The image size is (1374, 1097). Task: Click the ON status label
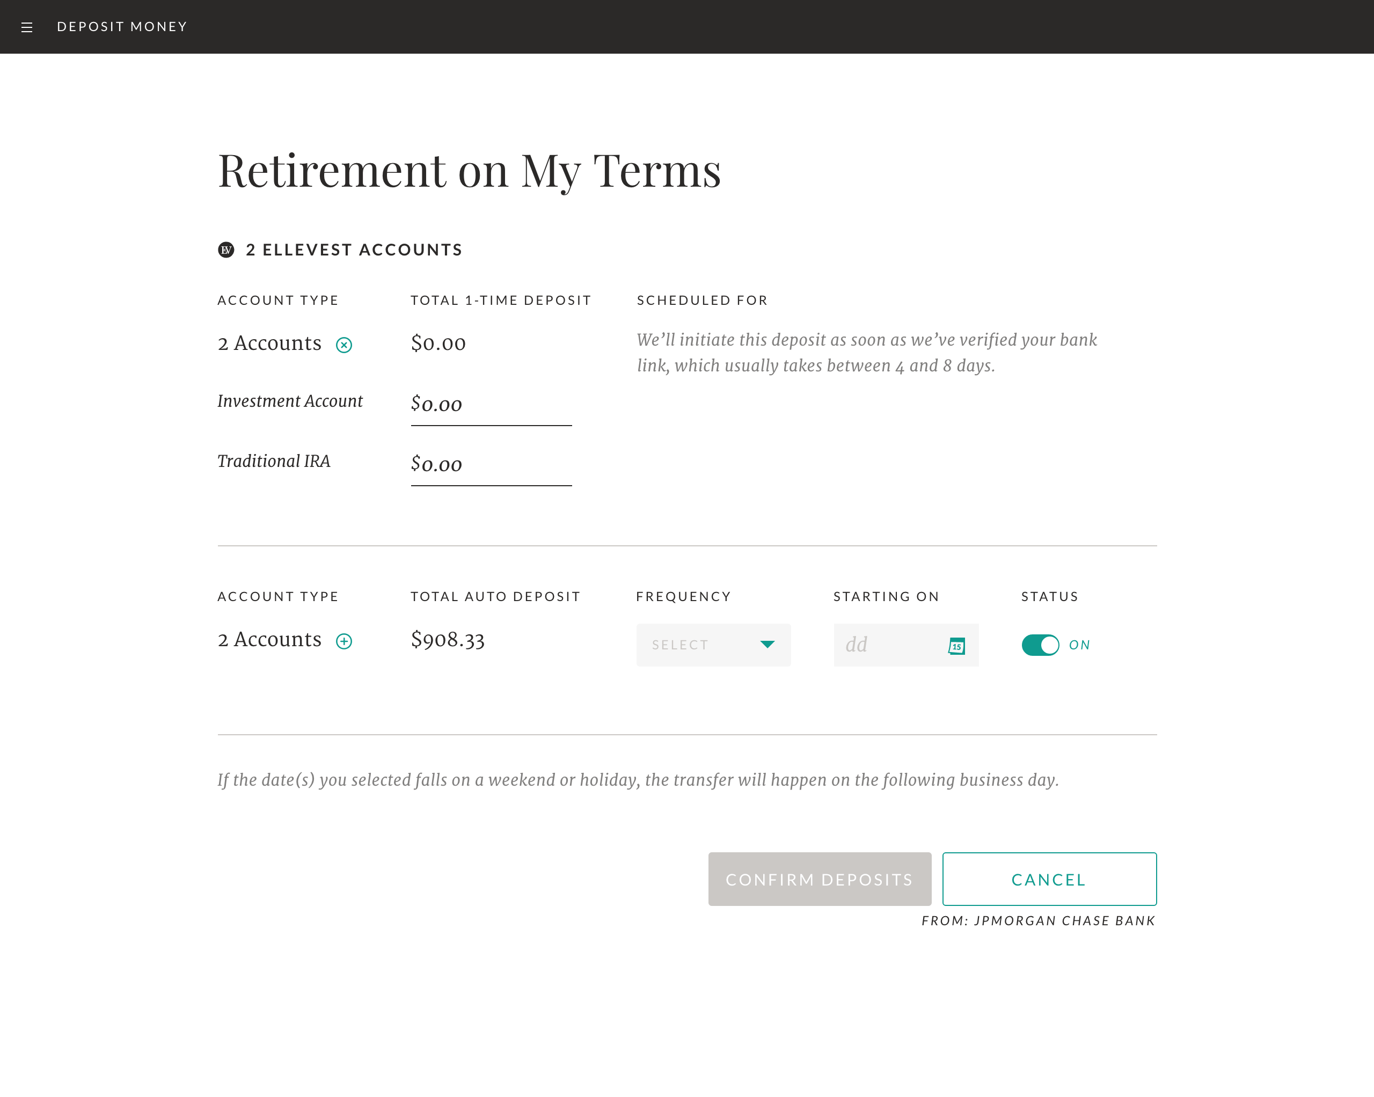click(x=1079, y=645)
